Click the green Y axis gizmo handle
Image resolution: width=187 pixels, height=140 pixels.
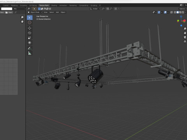coord(178,21)
